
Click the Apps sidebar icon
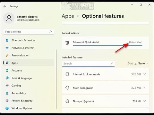7,63
